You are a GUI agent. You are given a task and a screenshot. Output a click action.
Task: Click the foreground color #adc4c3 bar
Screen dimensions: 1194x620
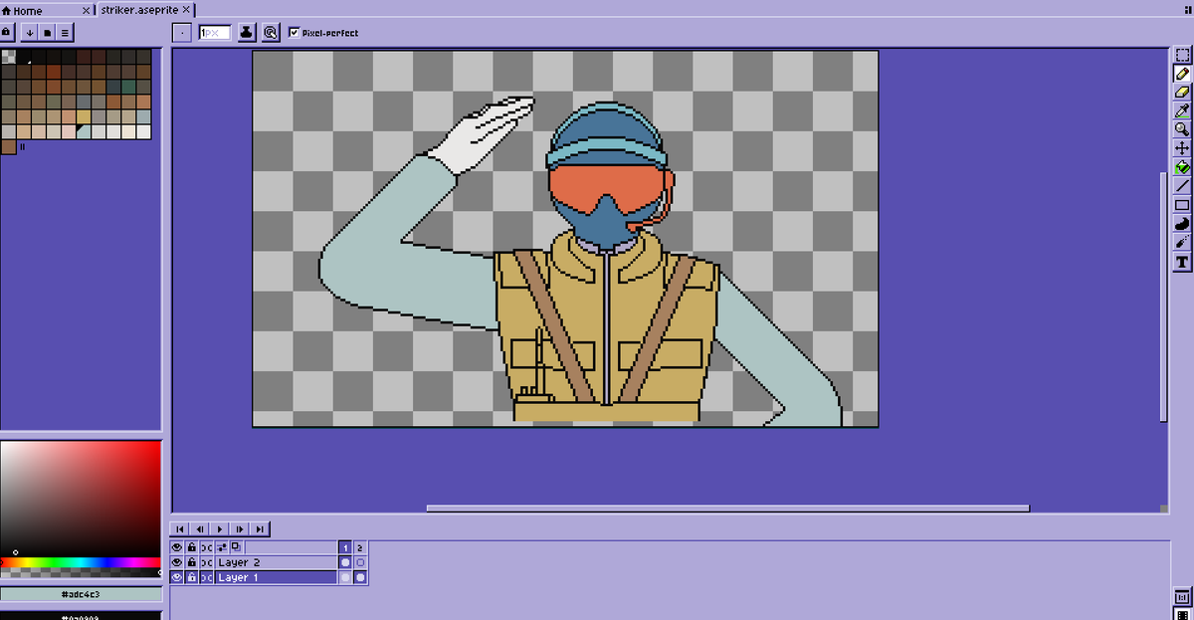[x=81, y=594]
